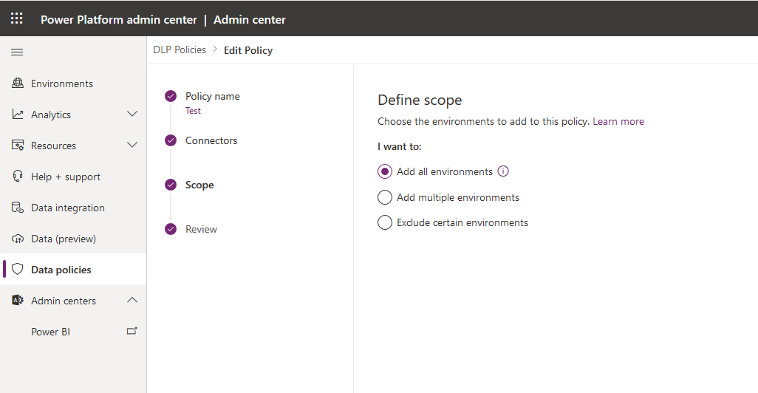758x393 pixels.
Task: Collapse the navigation hamburger menu
Action: coord(17,52)
